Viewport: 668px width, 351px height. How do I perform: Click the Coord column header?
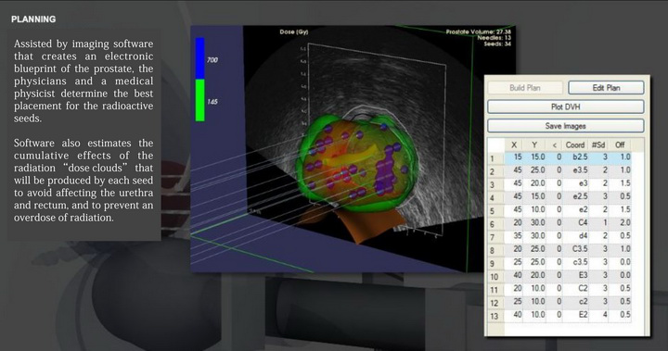click(x=574, y=145)
